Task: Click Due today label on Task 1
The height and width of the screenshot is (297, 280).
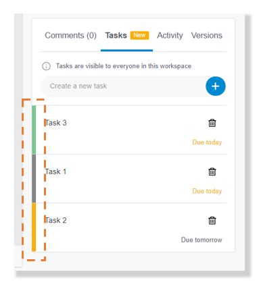Action: [x=207, y=191]
